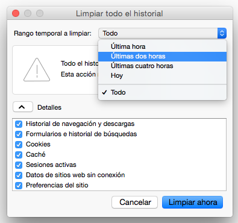Toggle Preferencias del sitio checkbox

19,186
